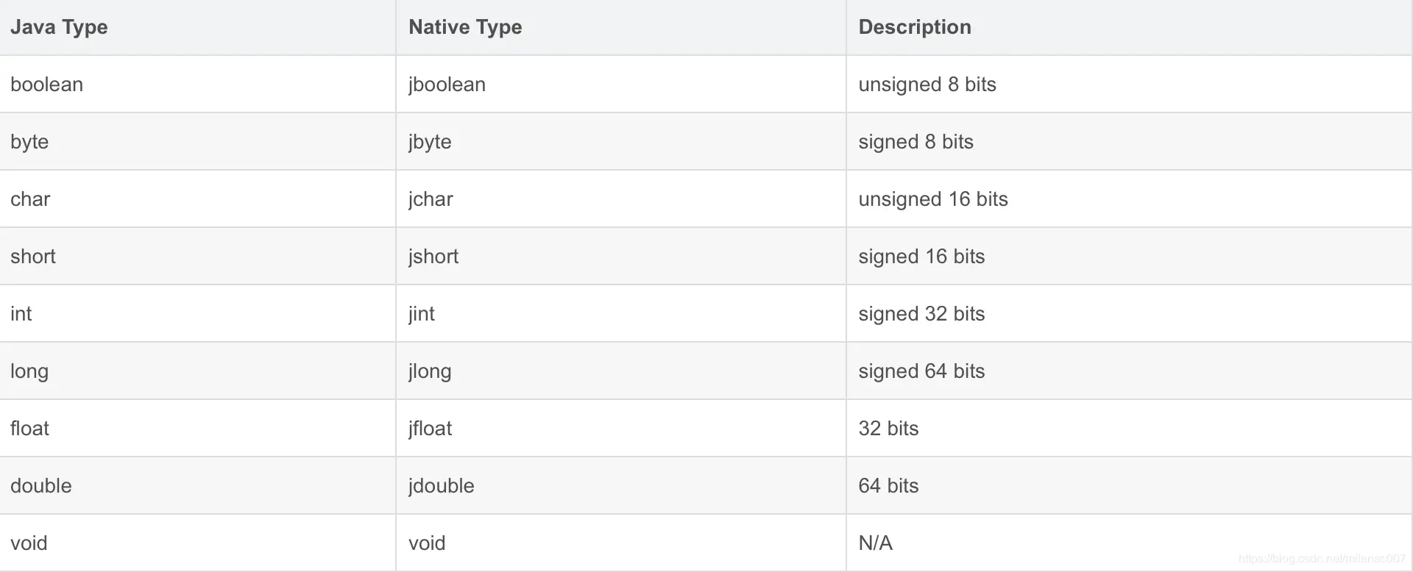The height and width of the screenshot is (572, 1413).
Task: Click the 'signed 32 bits' description
Action: point(921,314)
